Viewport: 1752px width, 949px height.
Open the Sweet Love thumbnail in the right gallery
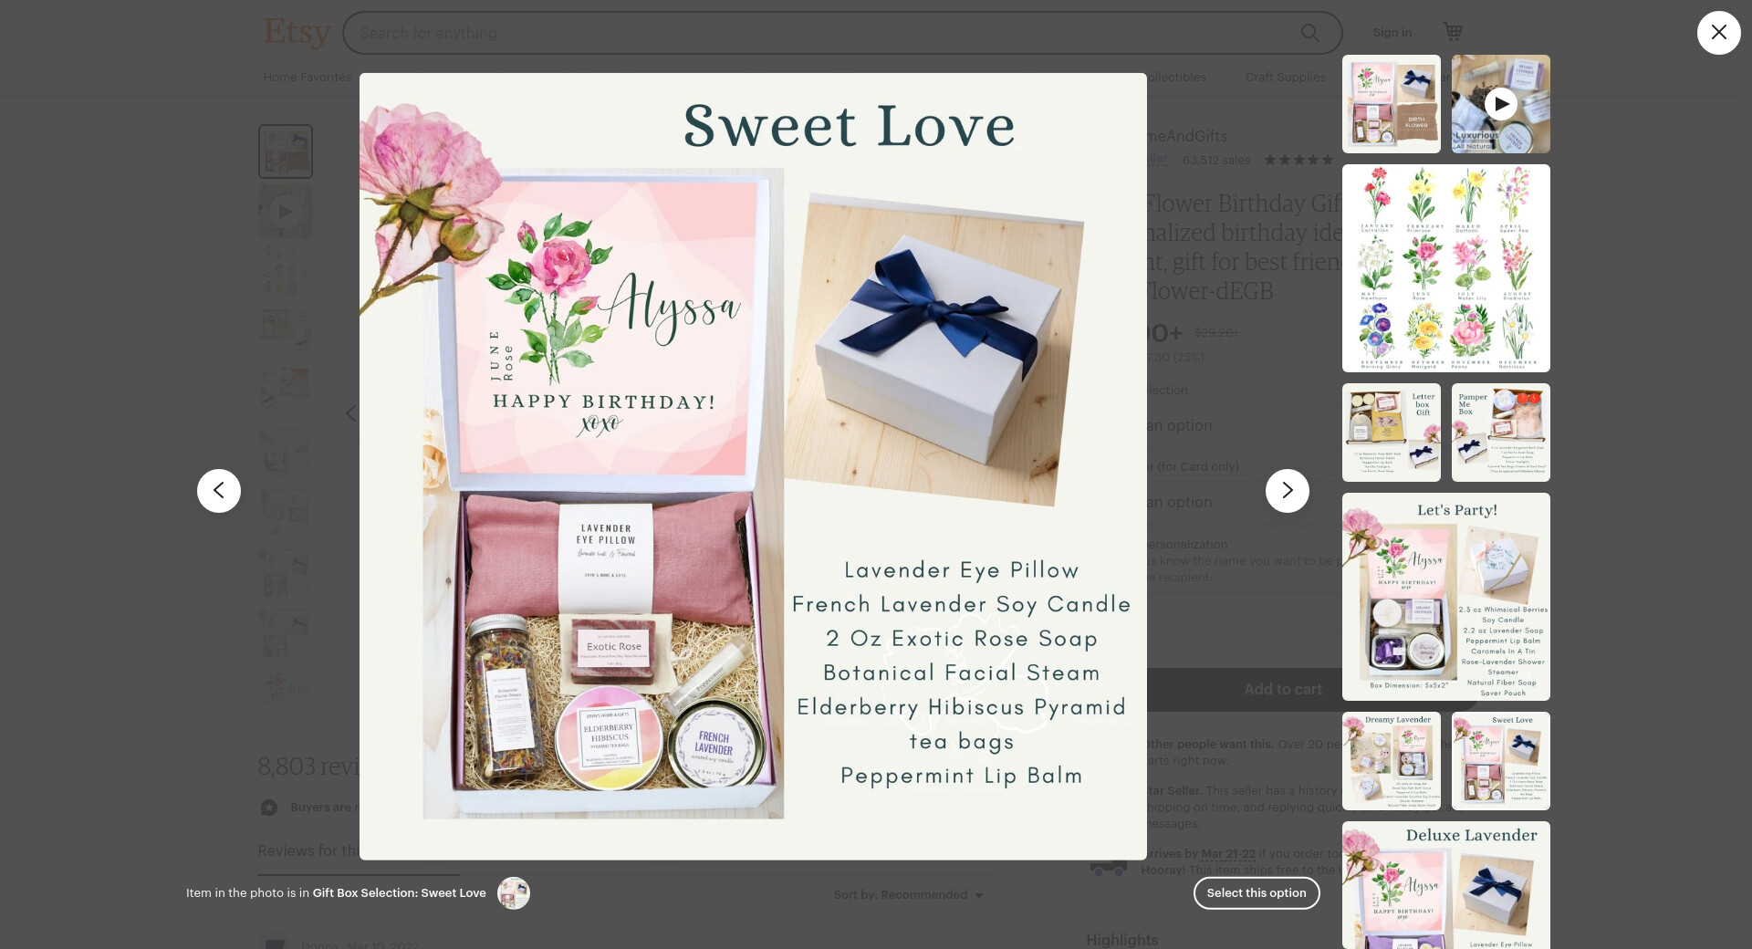coord(1501,761)
